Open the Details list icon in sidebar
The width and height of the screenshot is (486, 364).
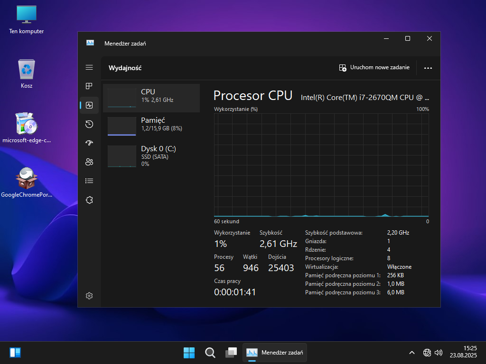click(x=89, y=181)
